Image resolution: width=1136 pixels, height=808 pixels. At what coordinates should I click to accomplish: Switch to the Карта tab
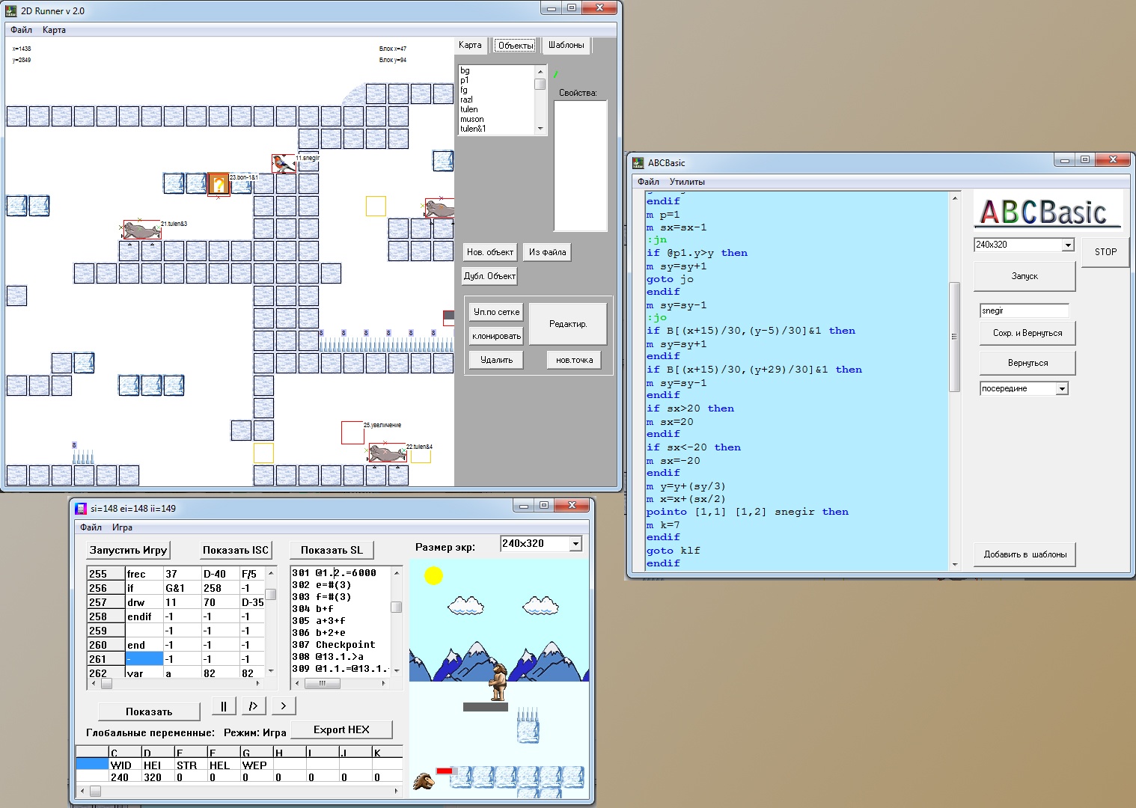coord(470,45)
